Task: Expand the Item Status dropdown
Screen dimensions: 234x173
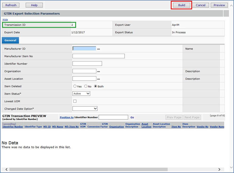Action: (x=81, y=94)
